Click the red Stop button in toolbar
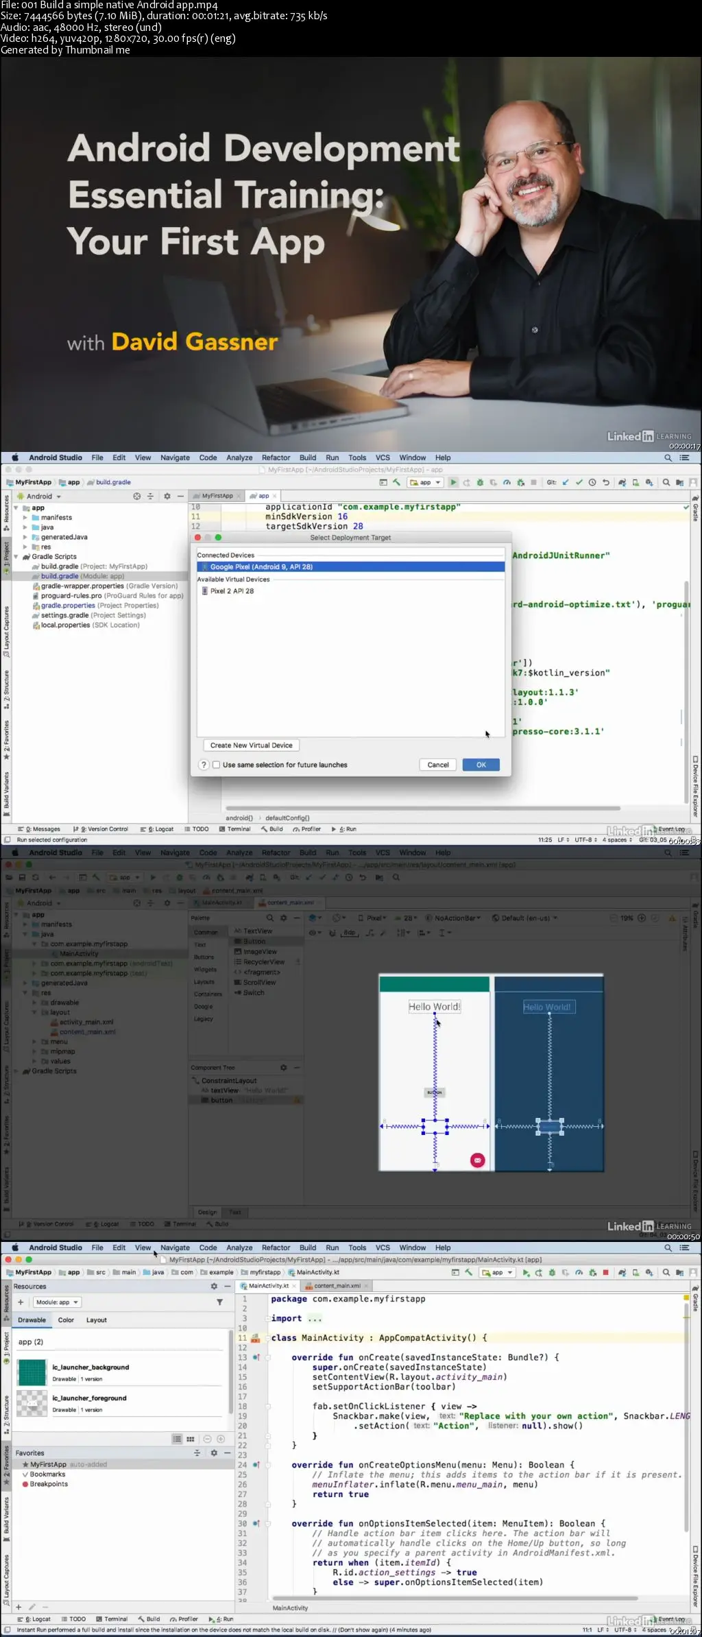702x1637 pixels. tap(605, 1272)
